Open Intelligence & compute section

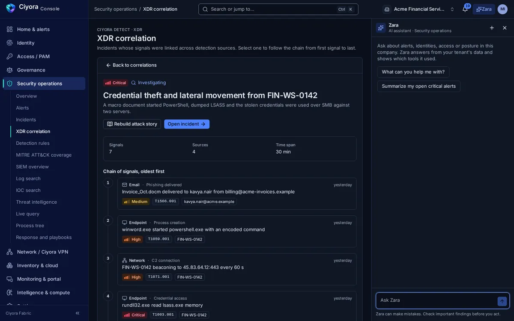[x=44, y=292]
